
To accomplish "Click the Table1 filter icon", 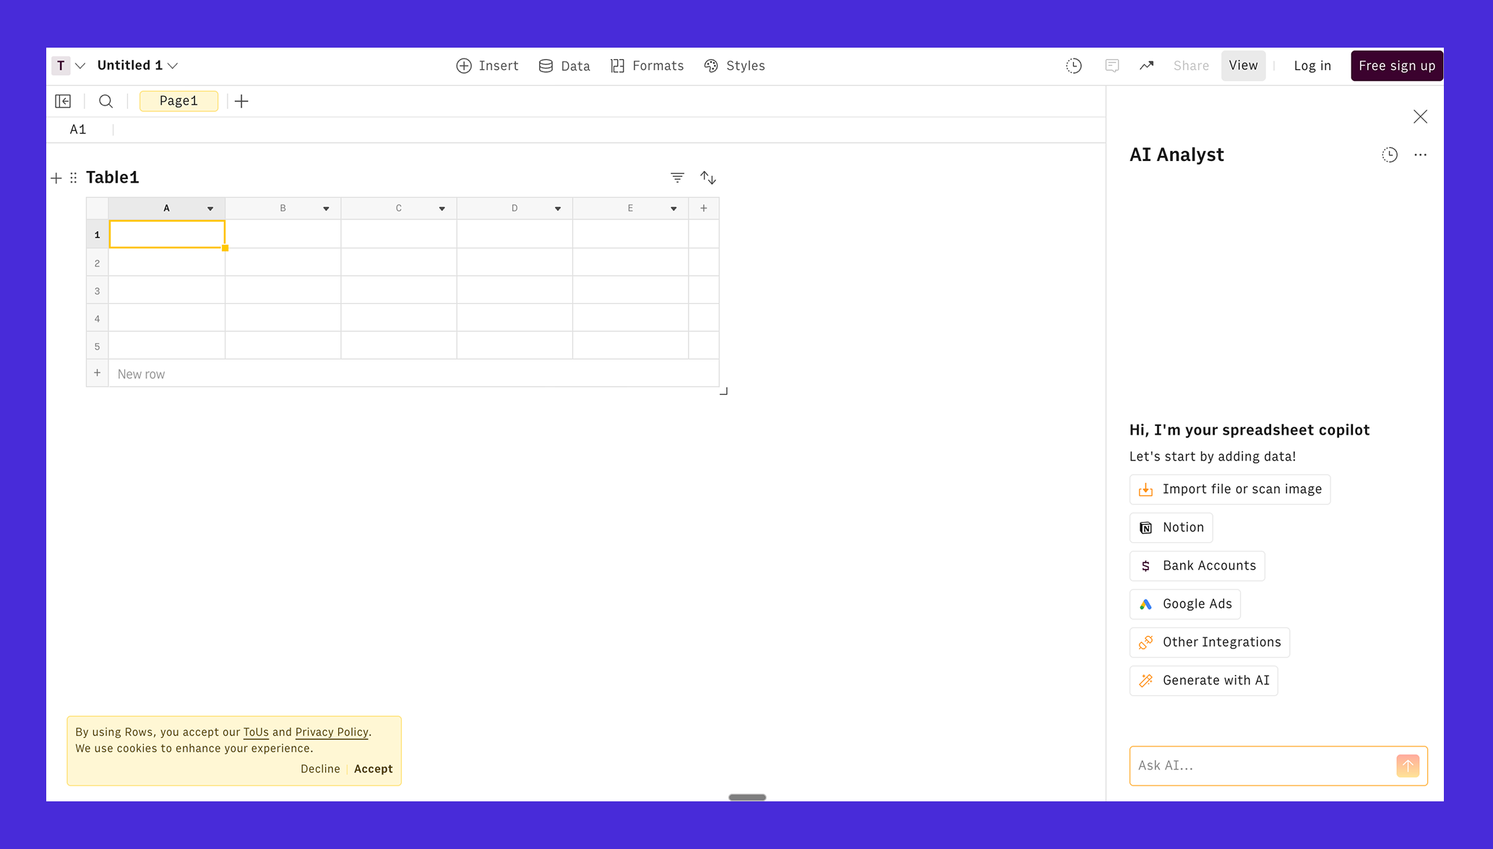I will [x=677, y=178].
